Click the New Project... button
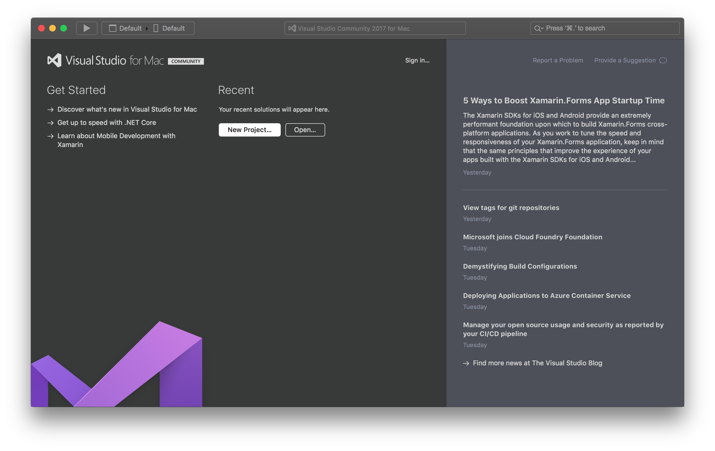 tap(249, 130)
